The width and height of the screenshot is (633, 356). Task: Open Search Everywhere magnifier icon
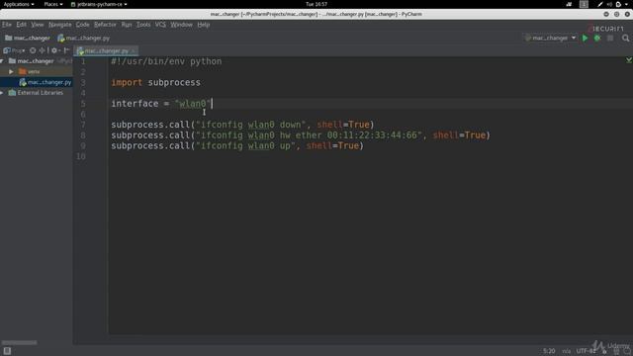(625, 38)
